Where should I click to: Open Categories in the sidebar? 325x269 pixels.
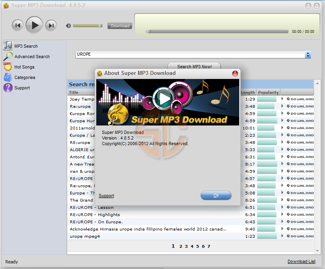coord(24,77)
